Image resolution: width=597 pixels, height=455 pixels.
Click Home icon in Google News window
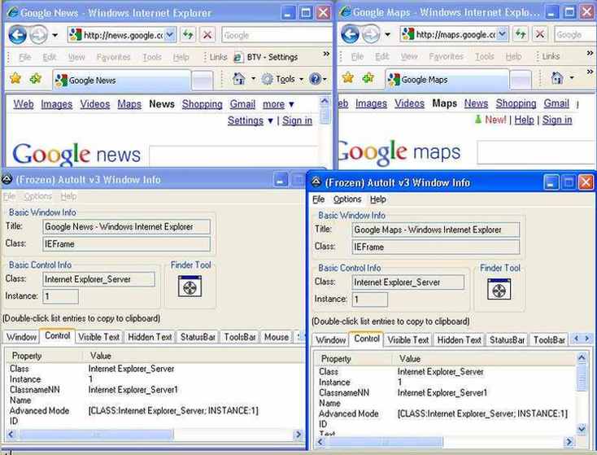(x=239, y=79)
